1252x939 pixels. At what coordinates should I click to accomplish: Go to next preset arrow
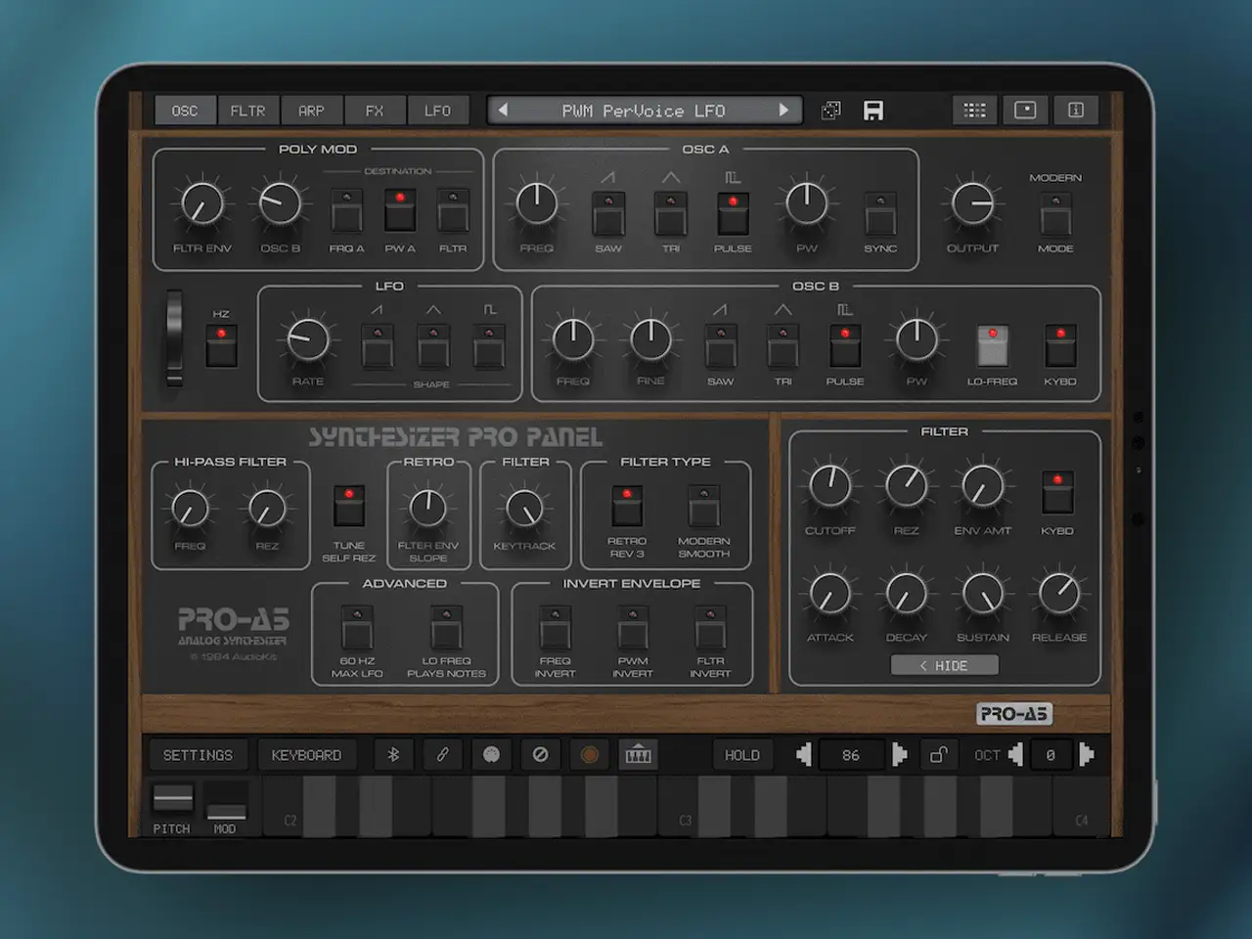pyautogui.click(x=783, y=111)
